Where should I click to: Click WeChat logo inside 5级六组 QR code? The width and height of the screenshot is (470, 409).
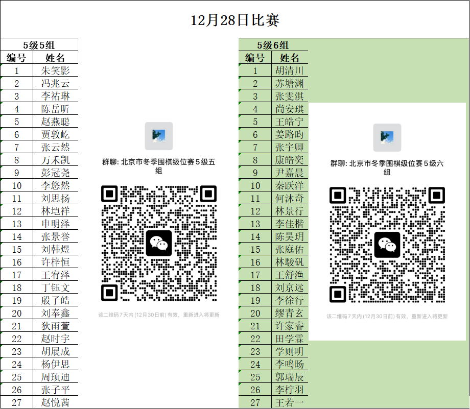pos(387,245)
